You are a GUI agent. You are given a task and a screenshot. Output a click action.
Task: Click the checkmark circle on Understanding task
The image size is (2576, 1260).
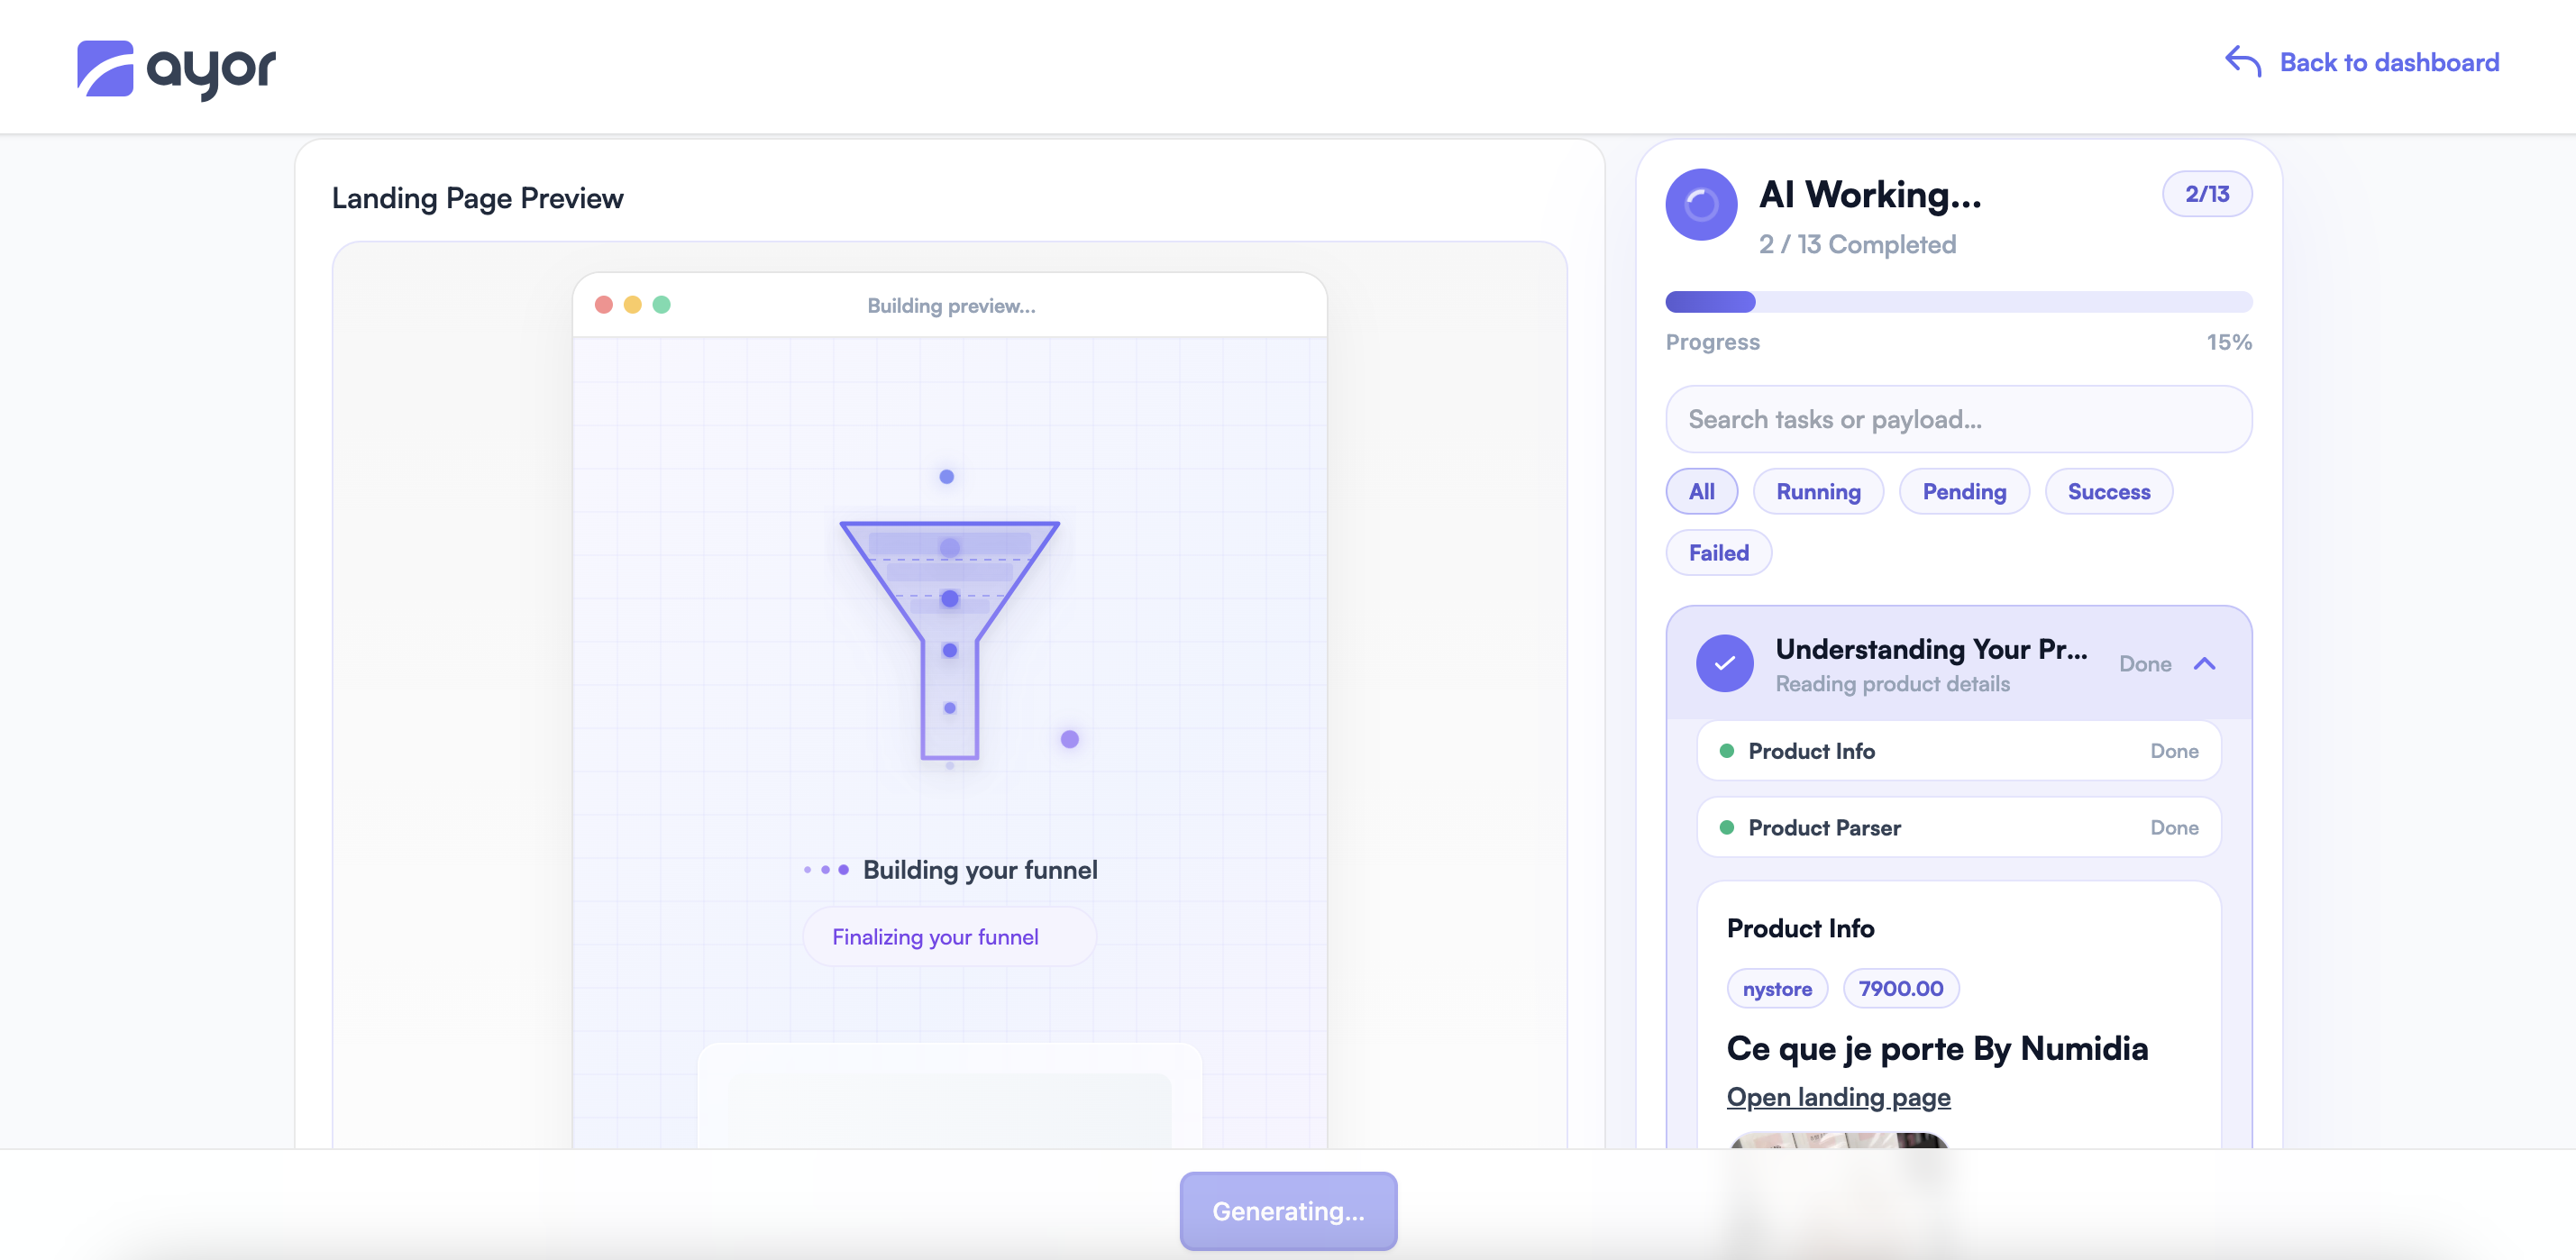point(1724,664)
